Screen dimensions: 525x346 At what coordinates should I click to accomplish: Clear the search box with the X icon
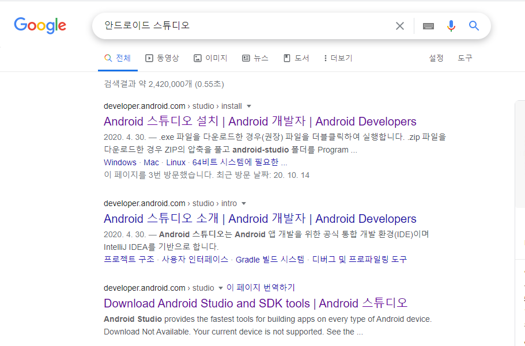coord(400,26)
